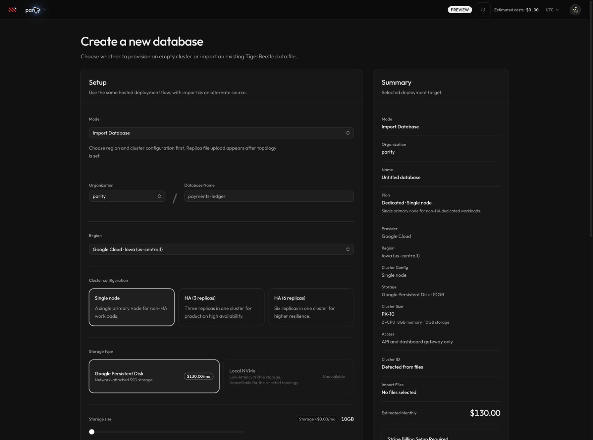Click the $130.00/mo price badge
Screen dimensions: 593x440
[x=198, y=376]
